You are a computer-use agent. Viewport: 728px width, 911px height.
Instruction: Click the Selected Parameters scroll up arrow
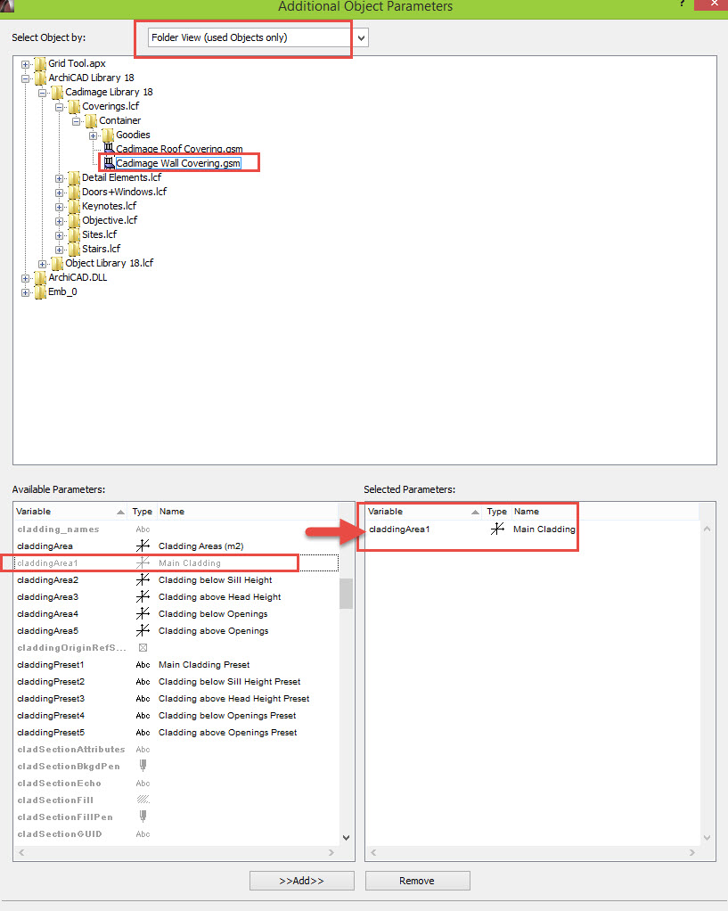coord(708,529)
